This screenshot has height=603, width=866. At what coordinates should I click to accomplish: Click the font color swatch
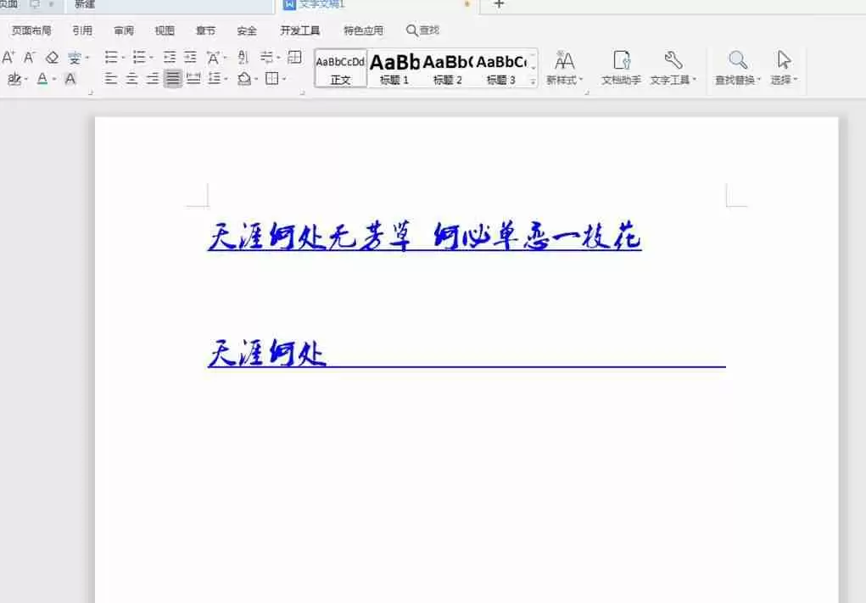(x=42, y=79)
